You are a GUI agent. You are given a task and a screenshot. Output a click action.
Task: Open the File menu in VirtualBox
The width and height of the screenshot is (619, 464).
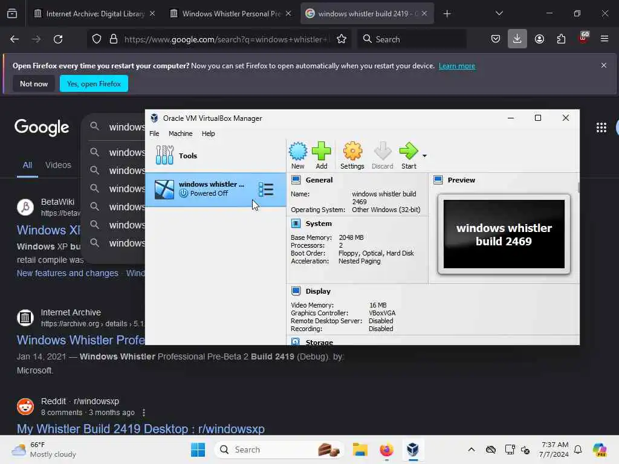(154, 134)
